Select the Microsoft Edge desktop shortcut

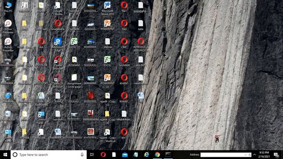pos(58,45)
